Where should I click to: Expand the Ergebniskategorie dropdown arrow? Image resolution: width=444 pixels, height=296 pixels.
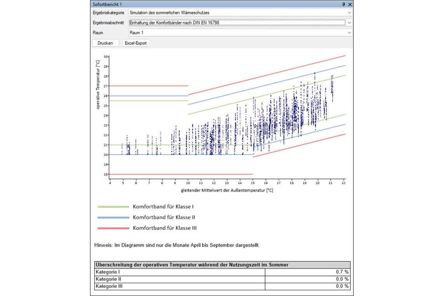pyautogui.click(x=349, y=13)
